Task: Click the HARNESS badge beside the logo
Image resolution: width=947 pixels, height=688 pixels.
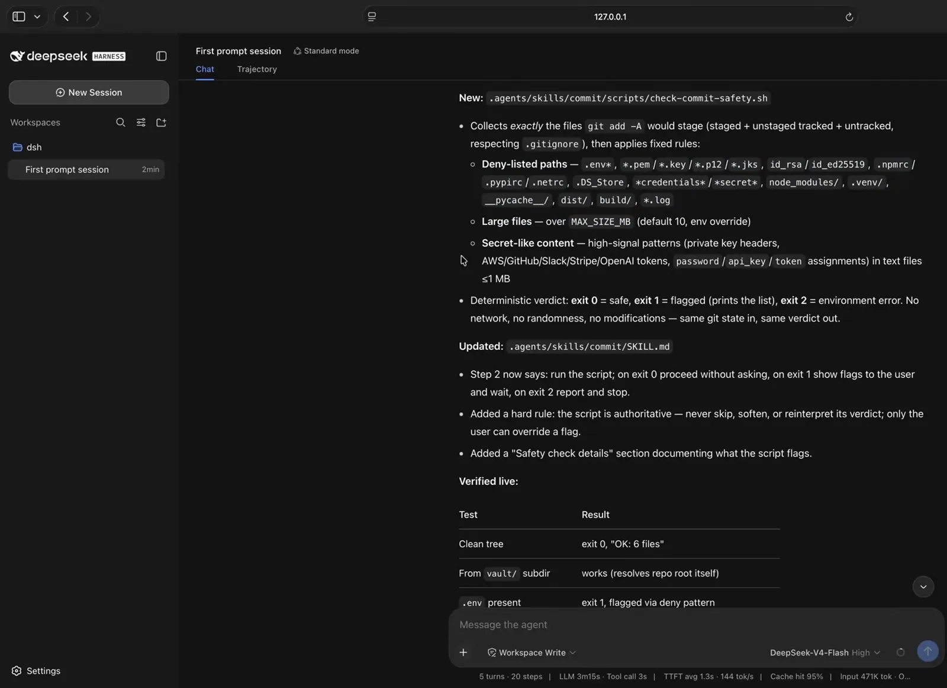Action: pyautogui.click(x=109, y=56)
